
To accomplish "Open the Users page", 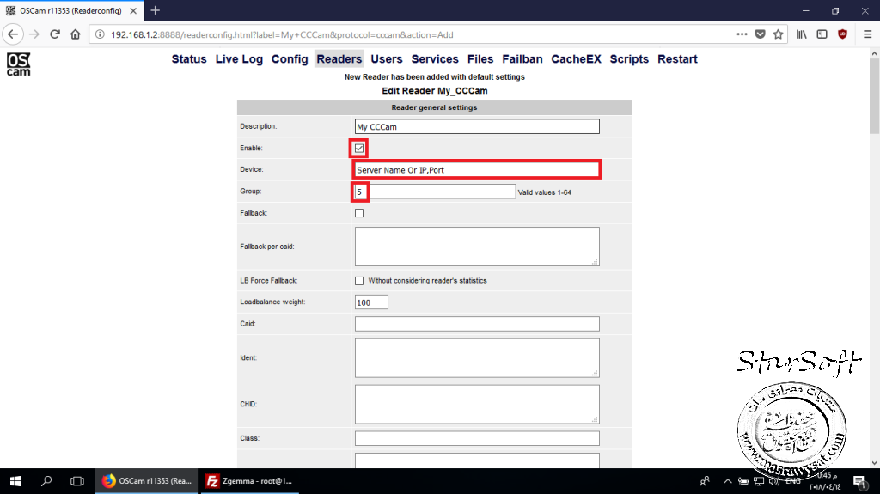I will pos(387,59).
